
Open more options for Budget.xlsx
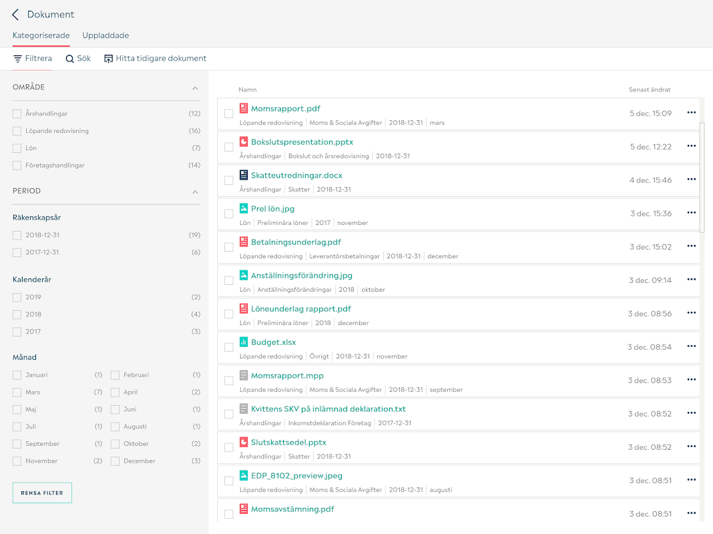click(691, 346)
